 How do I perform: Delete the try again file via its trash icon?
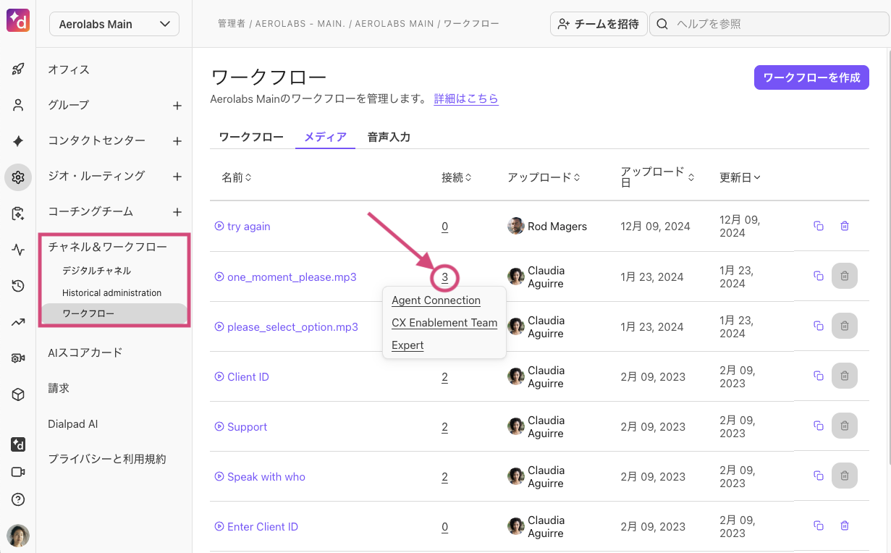pyautogui.click(x=844, y=226)
